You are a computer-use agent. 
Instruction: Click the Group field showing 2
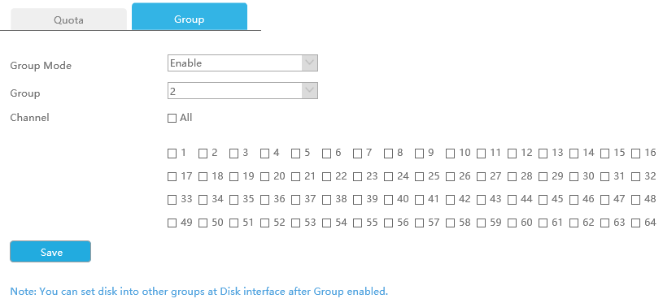(242, 91)
